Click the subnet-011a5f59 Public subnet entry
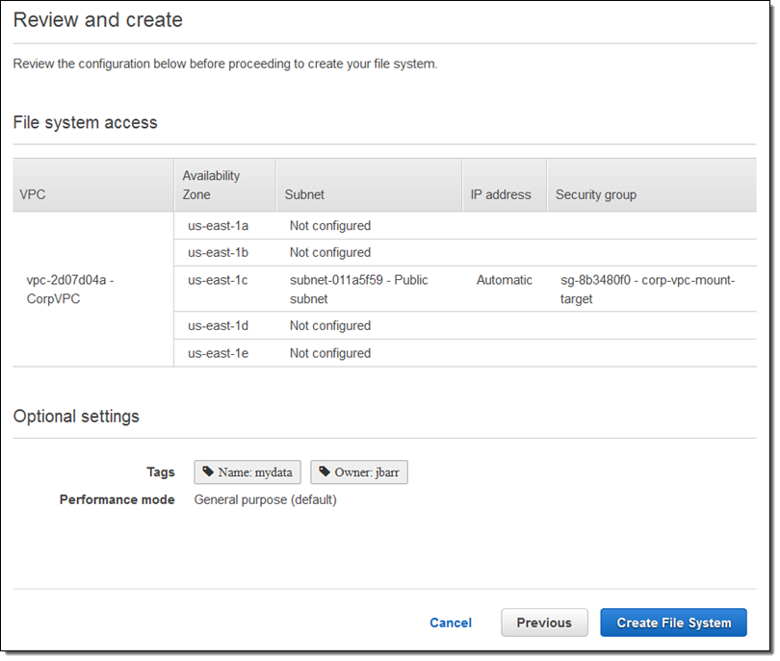The image size is (780, 661). pyautogui.click(x=358, y=290)
